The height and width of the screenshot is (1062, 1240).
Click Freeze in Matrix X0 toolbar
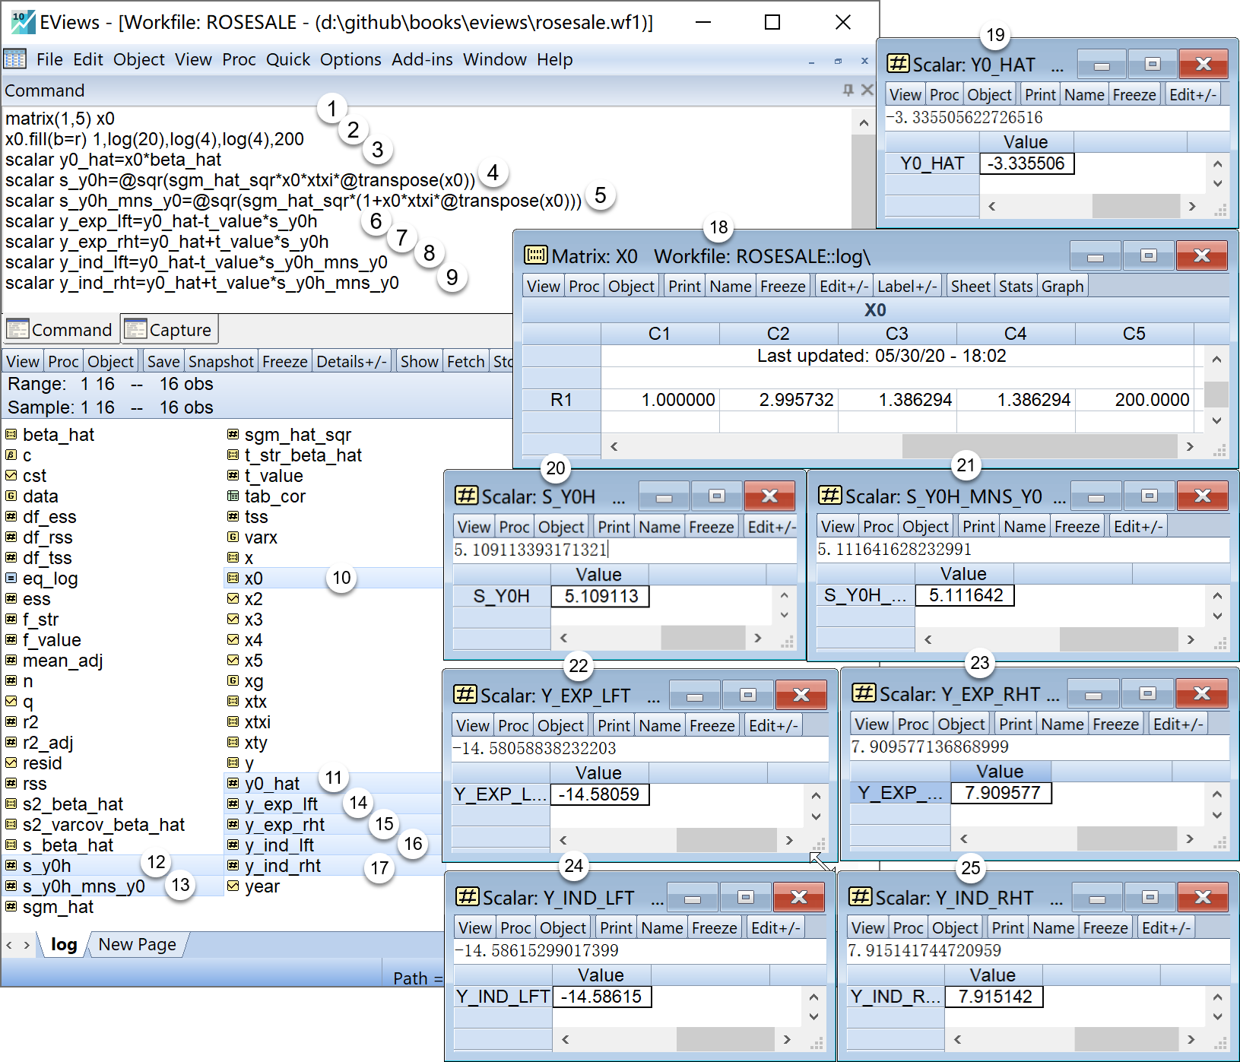click(x=782, y=287)
